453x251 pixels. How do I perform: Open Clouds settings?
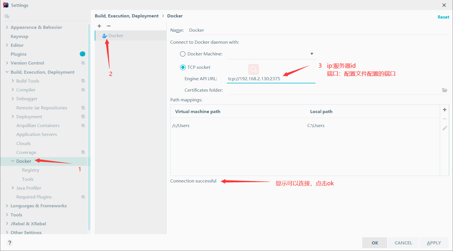click(x=23, y=143)
